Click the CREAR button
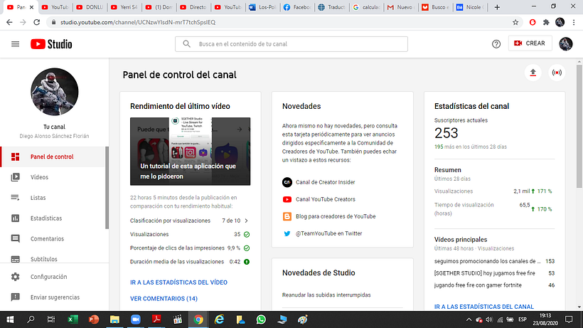The height and width of the screenshot is (328, 583). pyautogui.click(x=530, y=43)
